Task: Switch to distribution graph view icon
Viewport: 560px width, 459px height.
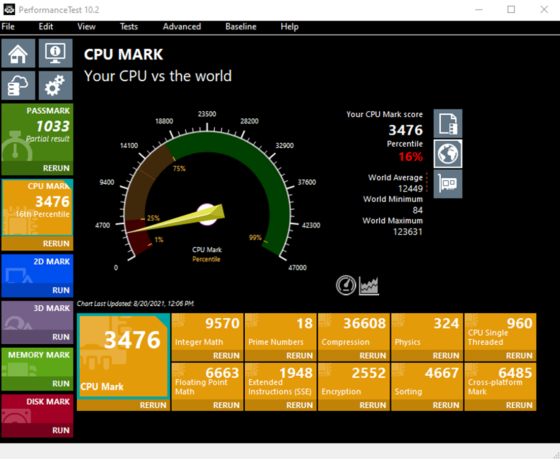Action: coord(369,286)
